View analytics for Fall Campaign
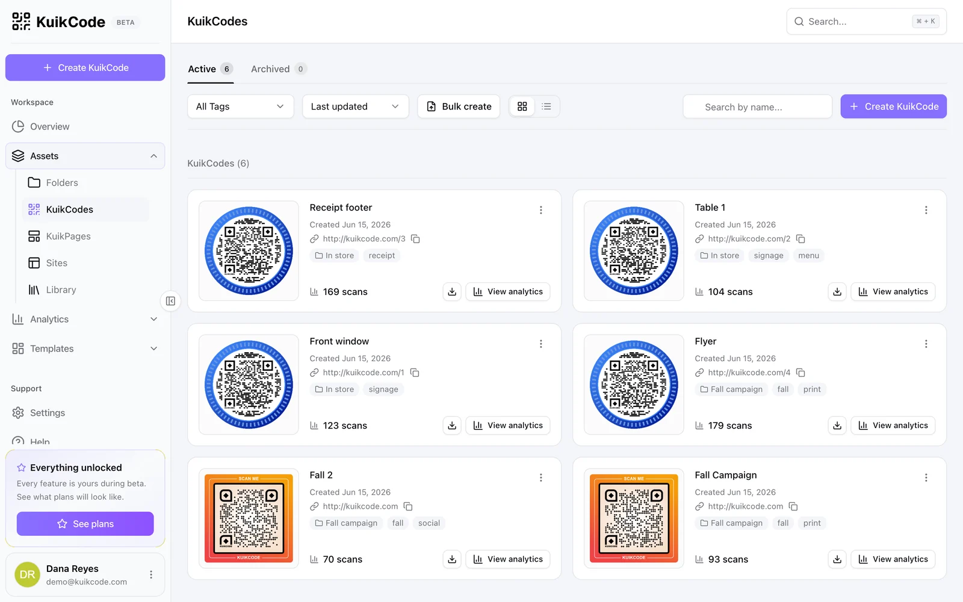 coord(893,559)
